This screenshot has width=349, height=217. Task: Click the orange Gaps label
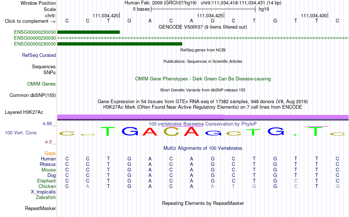[50, 153]
